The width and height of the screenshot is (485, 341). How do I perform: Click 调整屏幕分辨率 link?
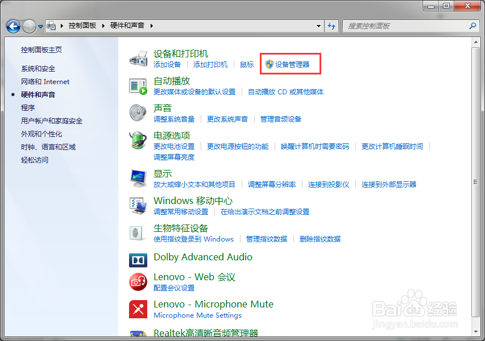[272, 185]
